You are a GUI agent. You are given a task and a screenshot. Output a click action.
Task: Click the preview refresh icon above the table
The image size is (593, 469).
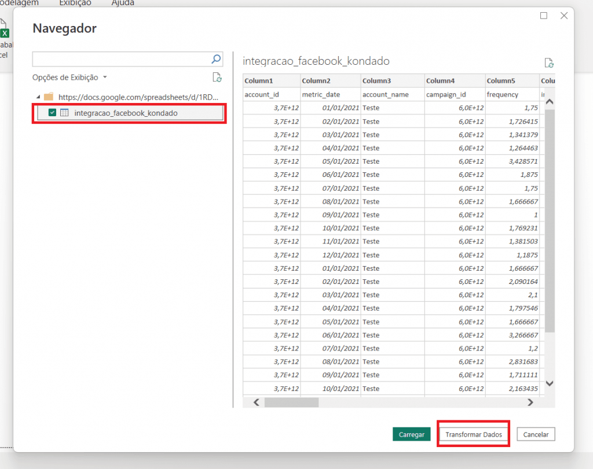click(548, 63)
